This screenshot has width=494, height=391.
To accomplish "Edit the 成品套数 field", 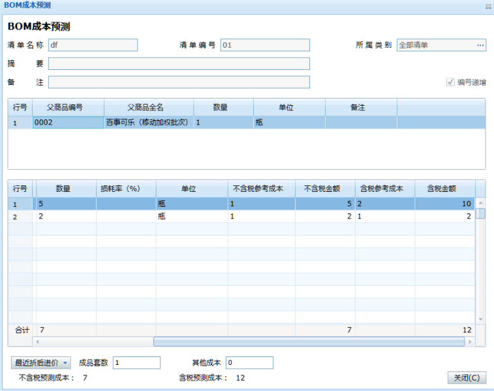I will (136, 363).
